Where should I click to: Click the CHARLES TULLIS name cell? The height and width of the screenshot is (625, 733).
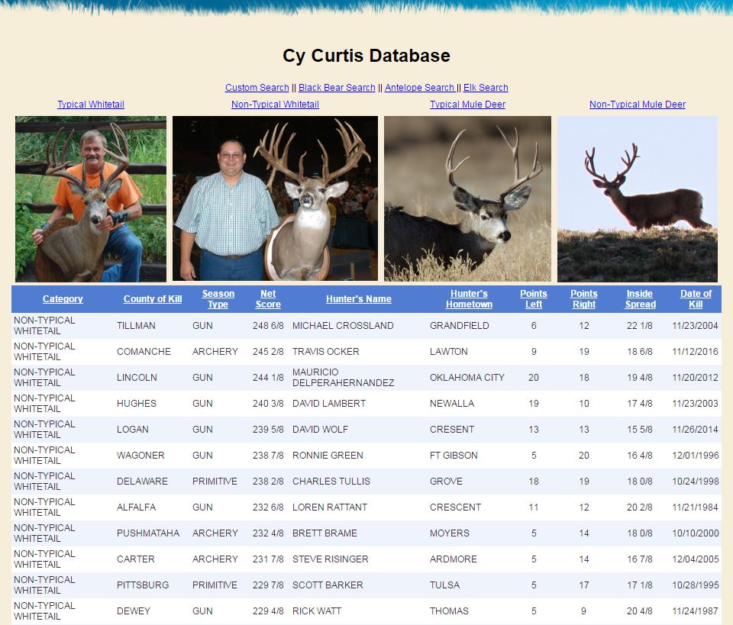point(331,481)
